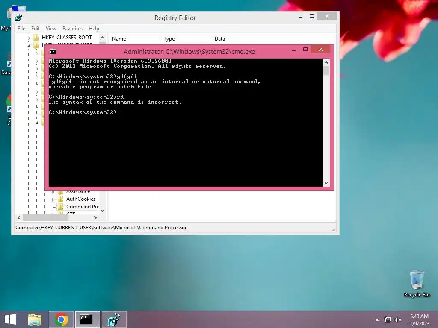Viewport: 438px width, 328px height.
Task: Close the cmd.exe window
Action: click(x=321, y=50)
